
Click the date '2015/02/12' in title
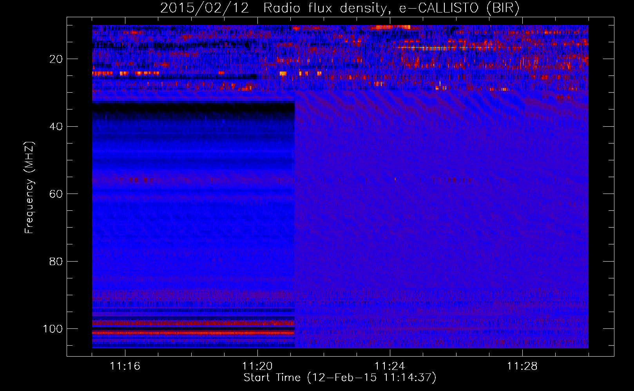[x=205, y=8]
